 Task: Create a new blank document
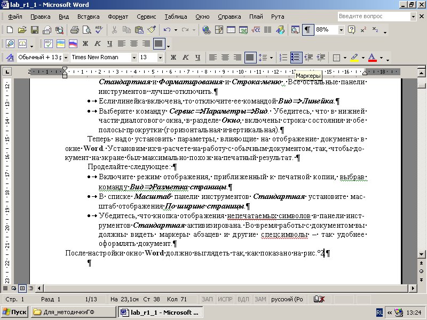click(x=10, y=30)
